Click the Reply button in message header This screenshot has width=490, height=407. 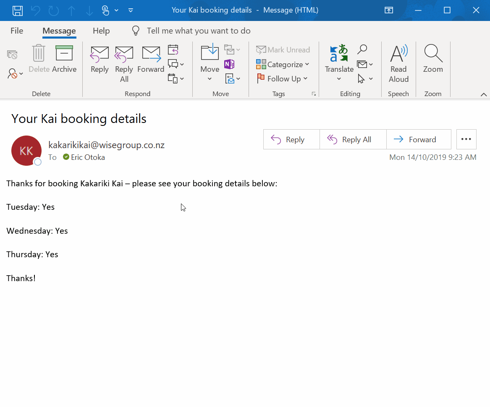[291, 139]
